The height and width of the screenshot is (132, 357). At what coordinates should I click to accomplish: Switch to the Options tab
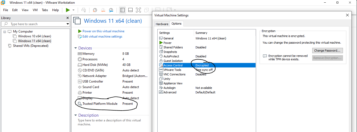(177, 24)
